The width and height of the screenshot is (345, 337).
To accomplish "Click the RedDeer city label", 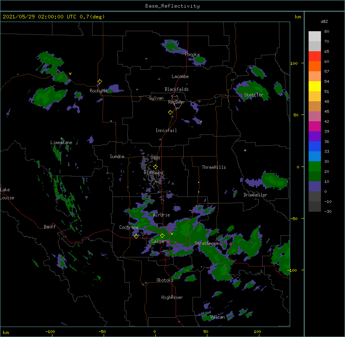I will pyautogui.click(x=176, y=102).
